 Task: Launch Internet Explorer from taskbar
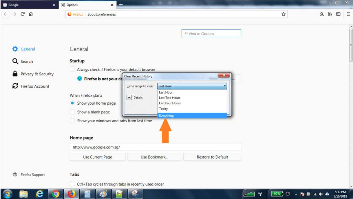[39, 194]
